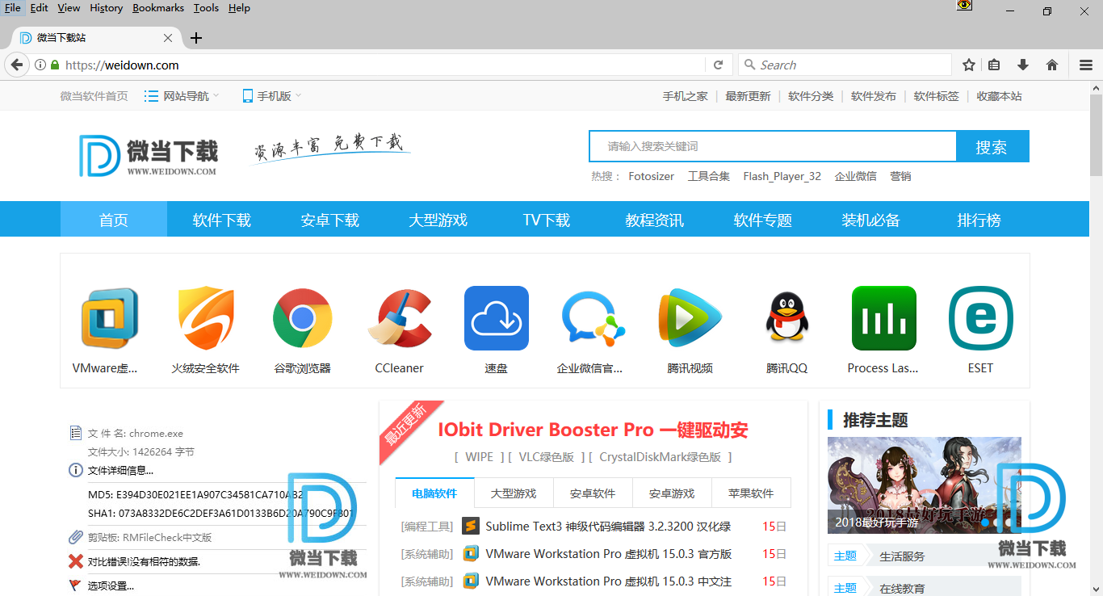The width and height of the screenshot is (1103, 596).
Task: Switch to the 苹果软件 list tab
Action: click(751, 493)
